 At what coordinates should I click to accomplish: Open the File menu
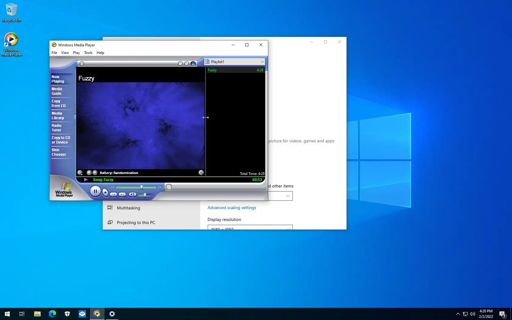pyautogui.click(x=54, y=53)
